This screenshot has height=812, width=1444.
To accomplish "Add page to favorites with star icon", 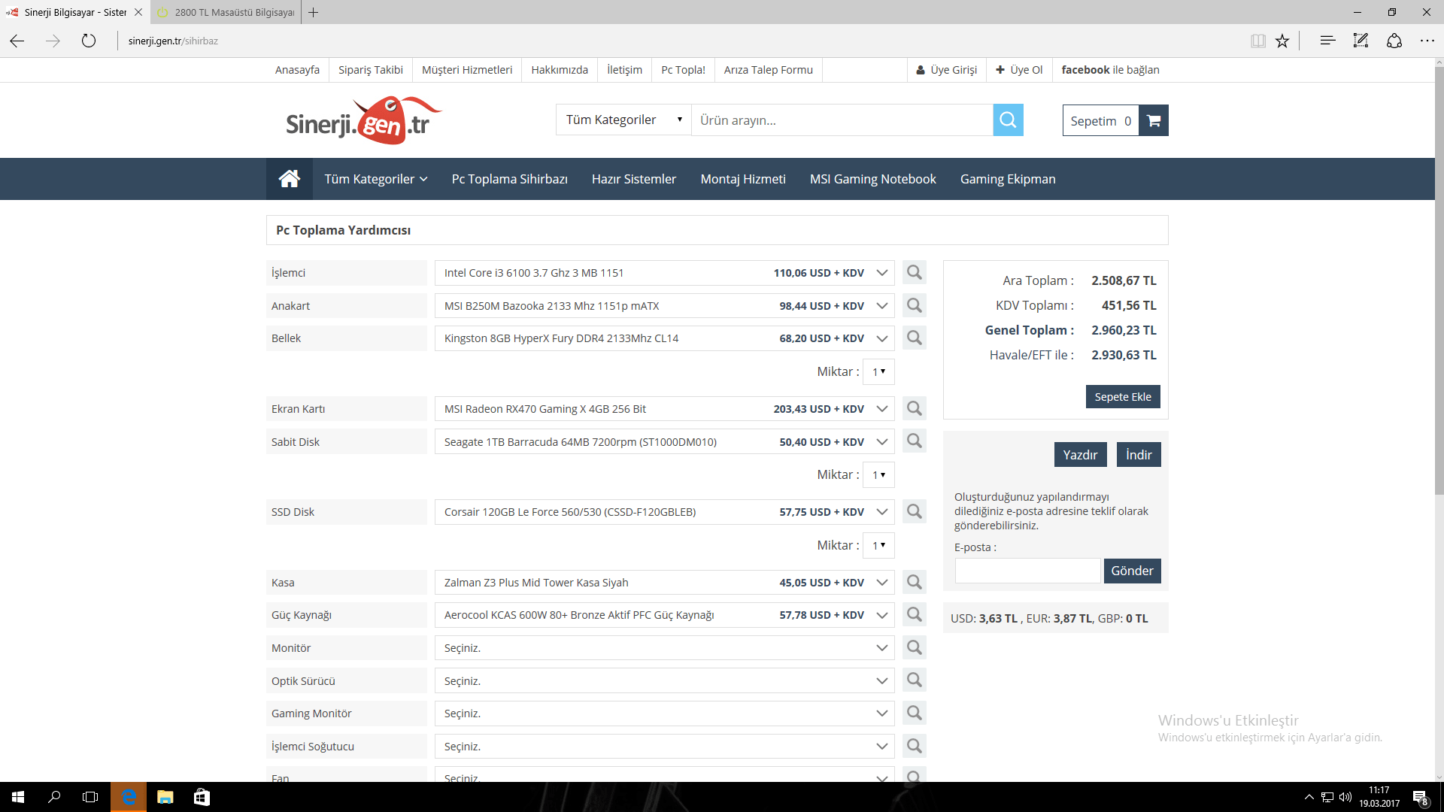I will click(x=1282, y=41).
